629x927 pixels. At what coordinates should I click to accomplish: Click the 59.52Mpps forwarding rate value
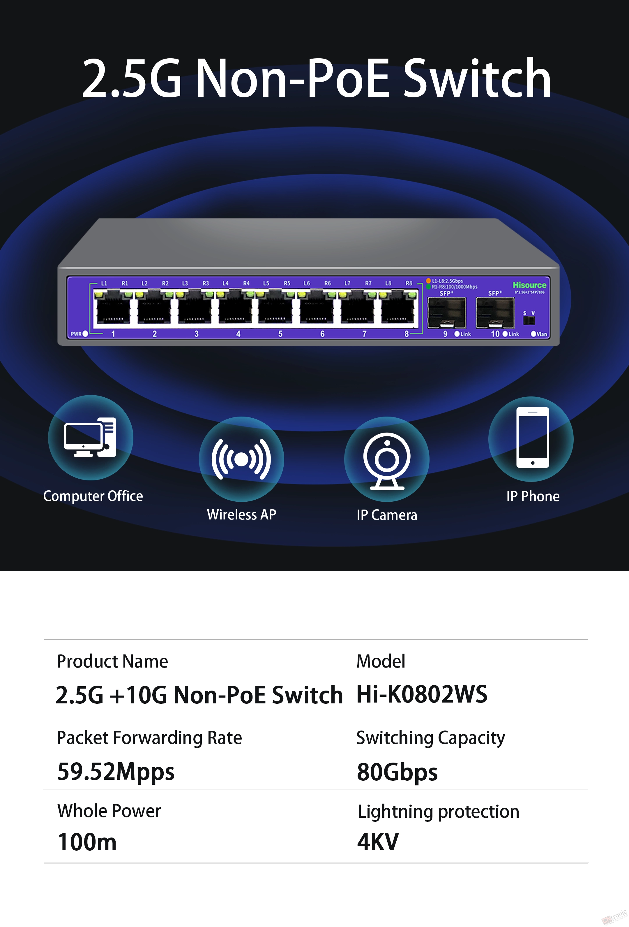tap(116, 772)
